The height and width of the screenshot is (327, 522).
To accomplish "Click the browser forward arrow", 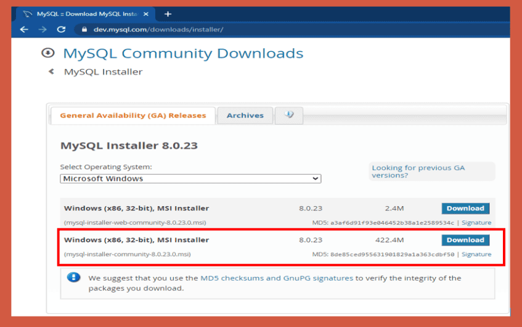I will 43,30.
